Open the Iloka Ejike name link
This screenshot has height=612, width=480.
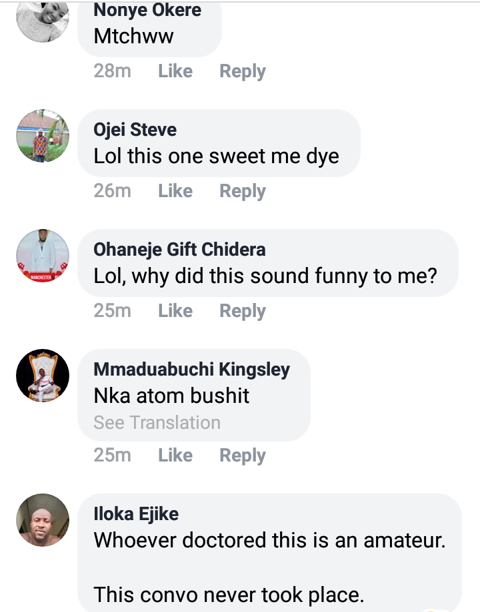coord(136,513)
